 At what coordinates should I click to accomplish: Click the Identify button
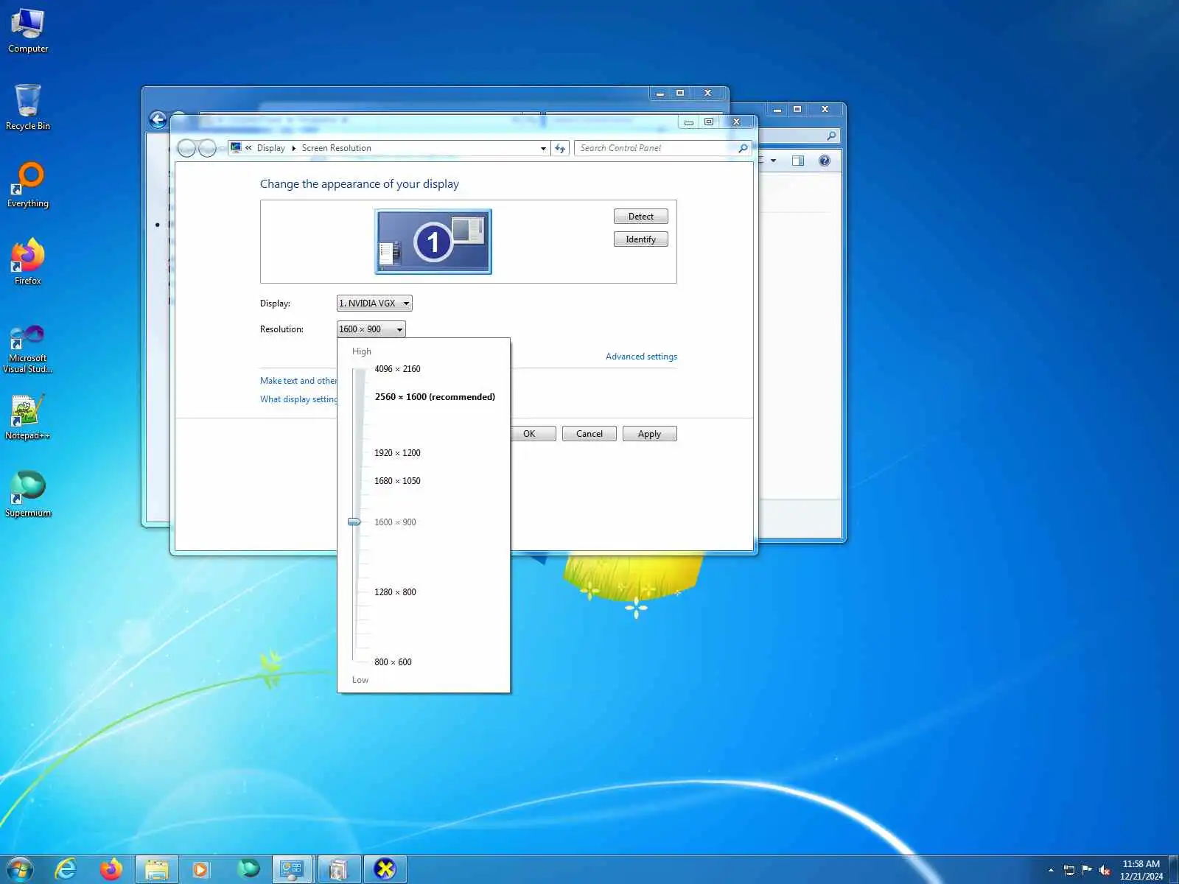641,239
